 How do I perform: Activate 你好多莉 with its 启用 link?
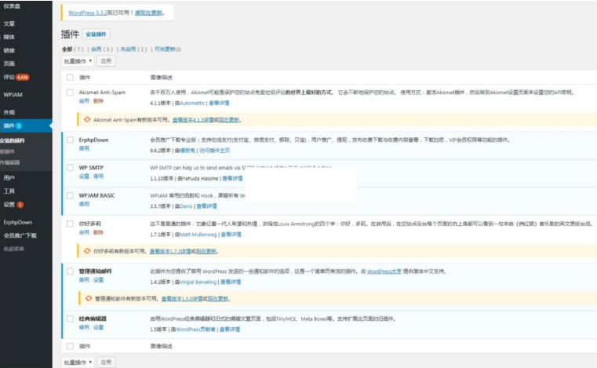click(84, 232)
